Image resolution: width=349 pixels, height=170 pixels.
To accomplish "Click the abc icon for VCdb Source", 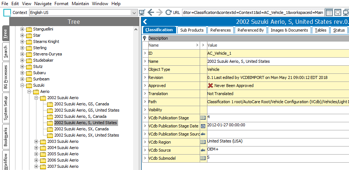I will click(x=203, y=150).
